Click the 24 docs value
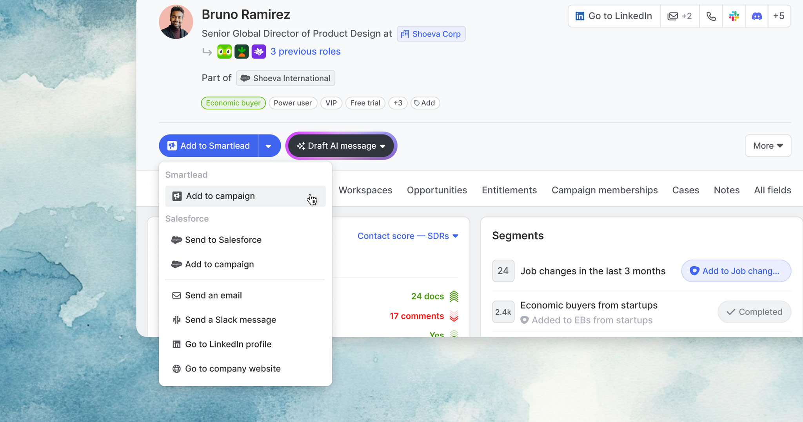The image size is (803, 422). point(427,296)
